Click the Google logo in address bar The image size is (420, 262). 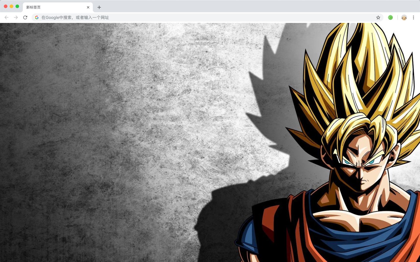point(37,17)
